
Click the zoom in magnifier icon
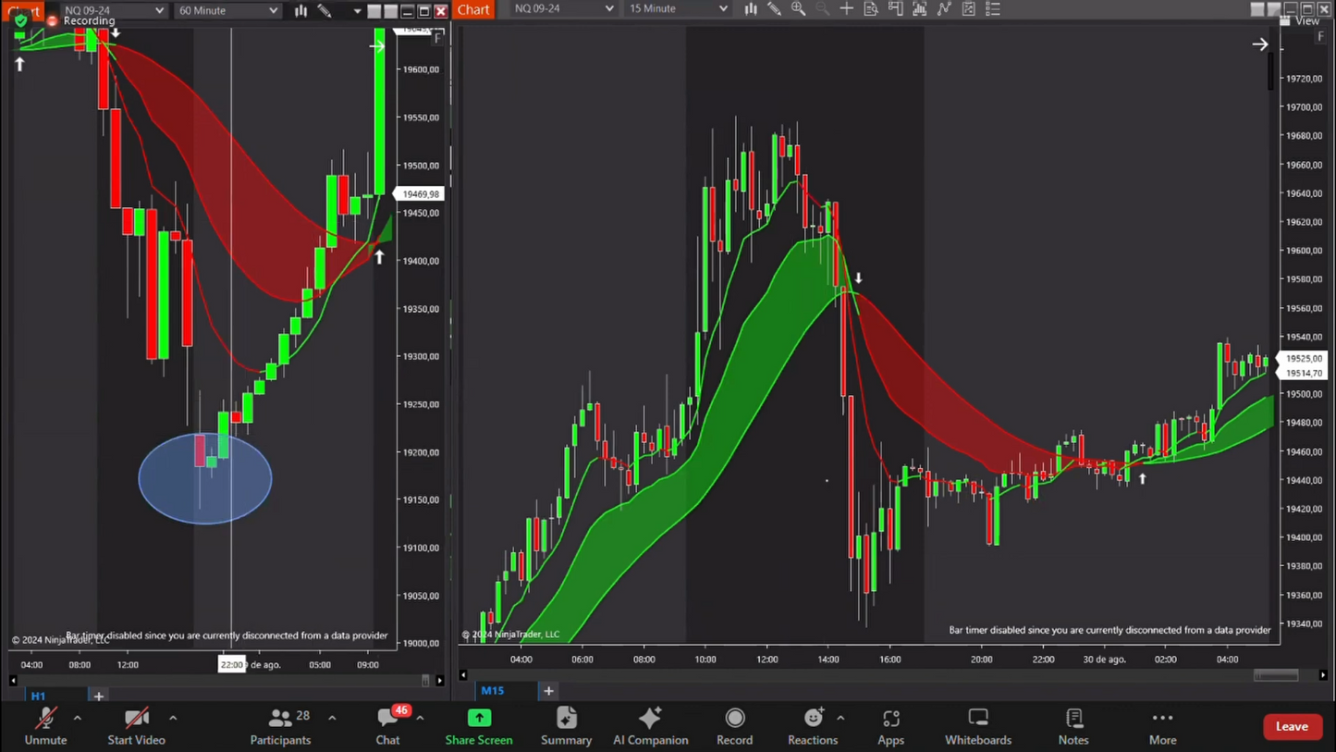(799, 9)
